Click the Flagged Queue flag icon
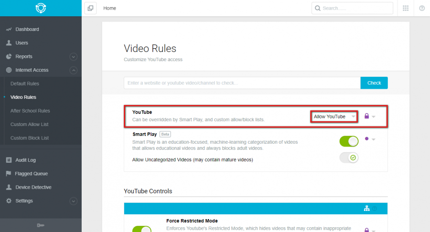Viewport: 430px width, 232px height. point(9,173)
